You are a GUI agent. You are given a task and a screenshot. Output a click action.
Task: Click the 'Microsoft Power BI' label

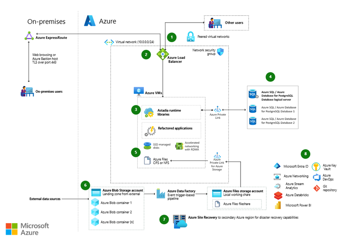pos(298,205)
